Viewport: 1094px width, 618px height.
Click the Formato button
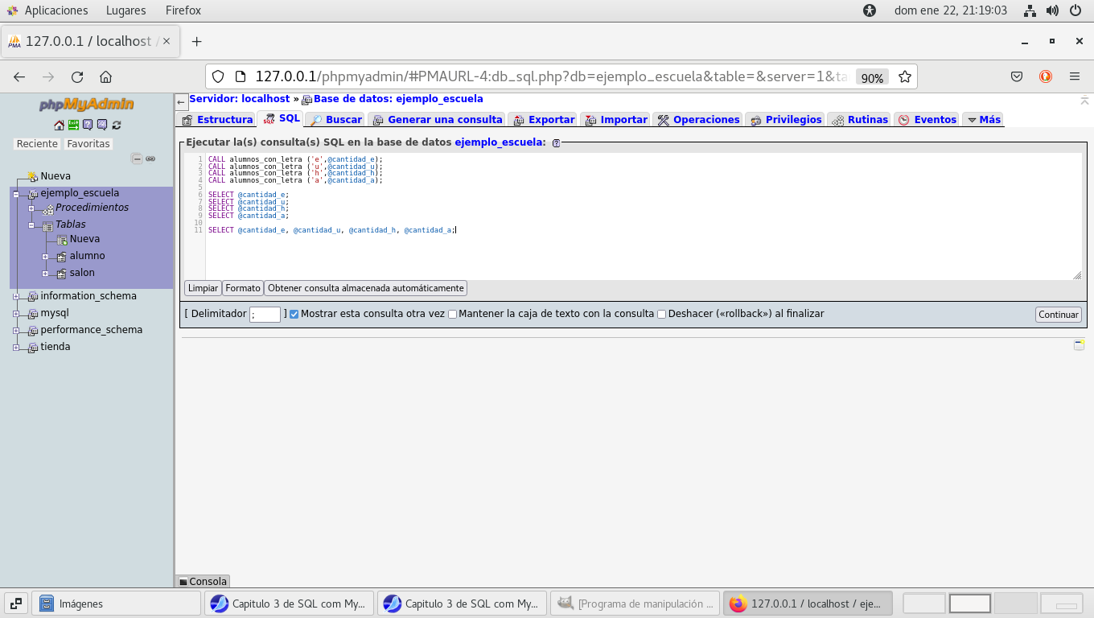(x=243, y=288)
